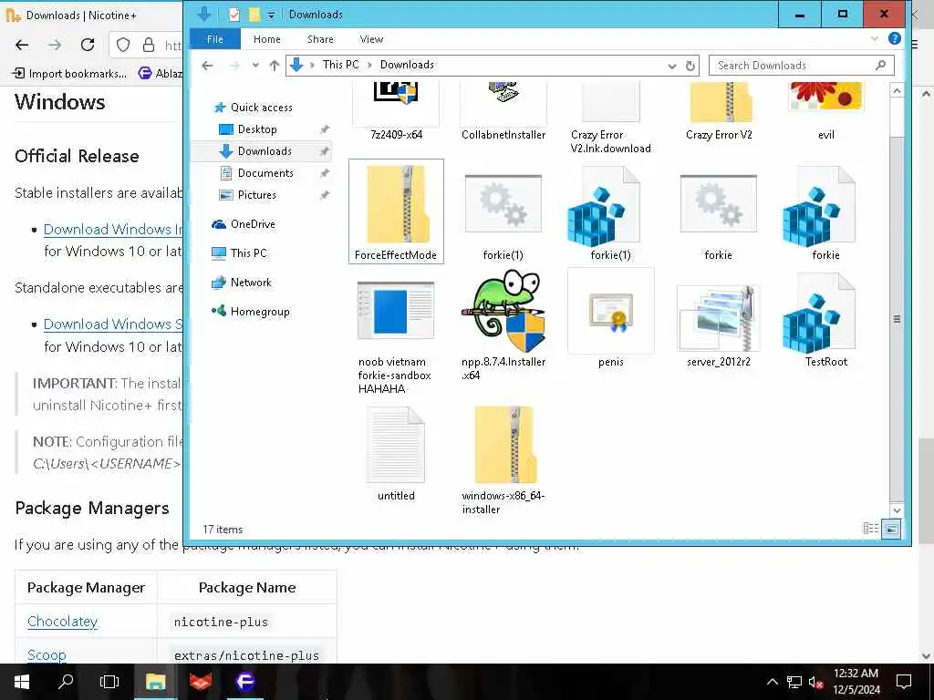Open recent locations dropdown in Explorer
The width and height of the screenshot is (934, 700).
255,66
